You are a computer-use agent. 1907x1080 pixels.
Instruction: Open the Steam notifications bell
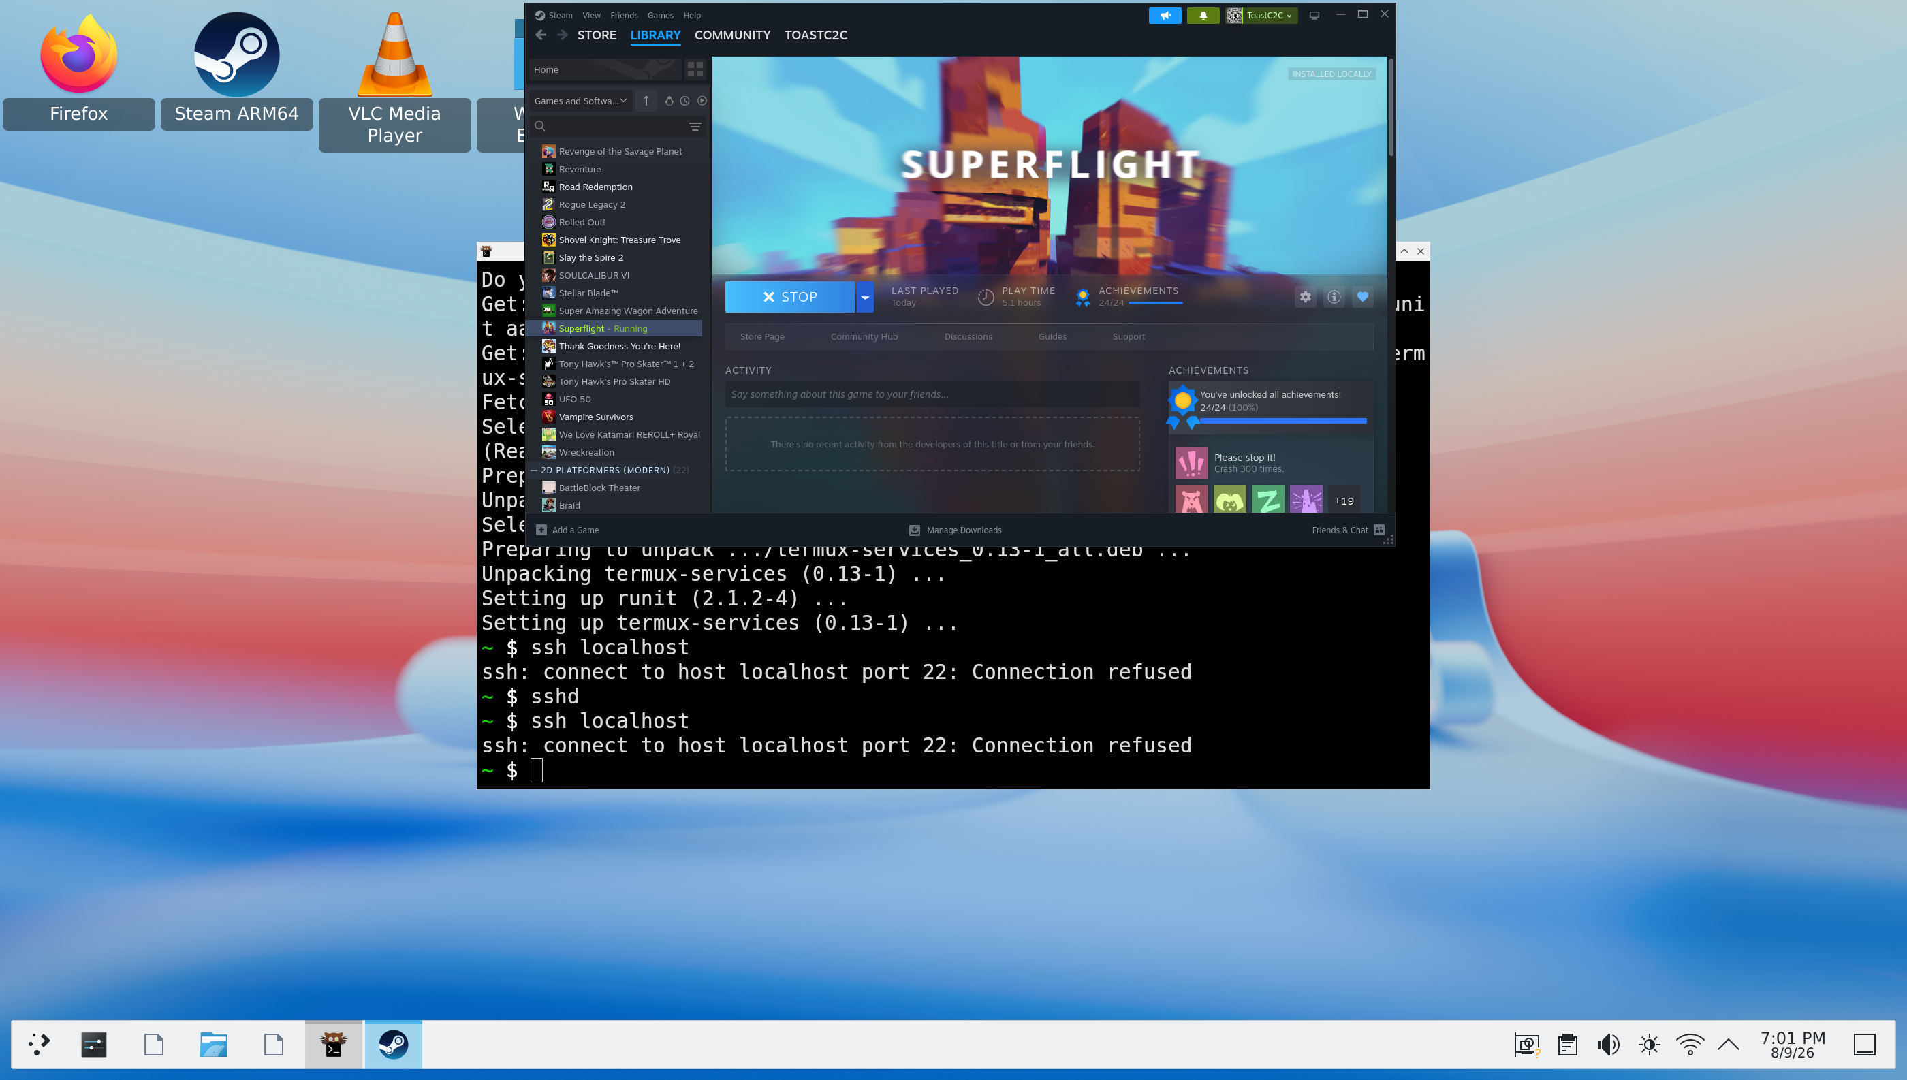coord(1202,15)
